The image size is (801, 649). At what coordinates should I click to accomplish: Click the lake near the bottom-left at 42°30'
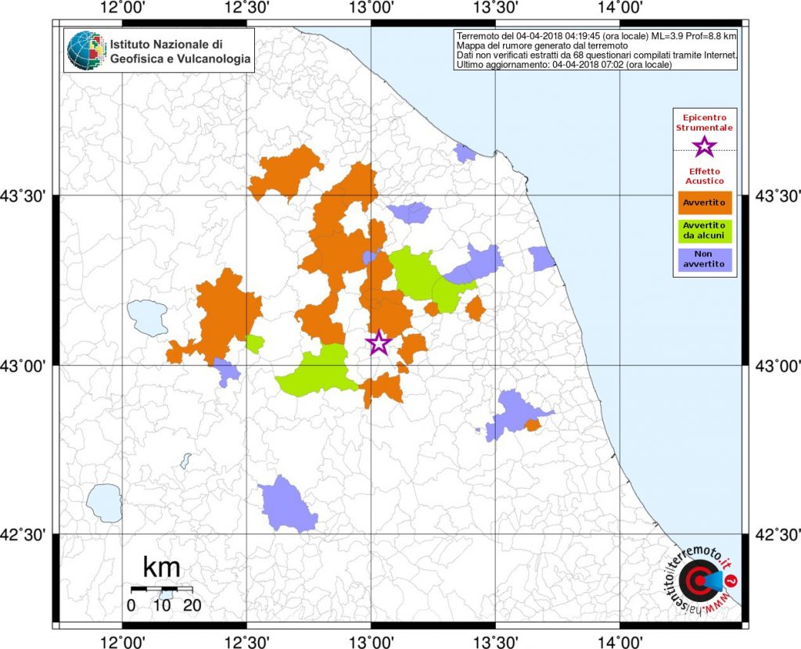coord(105,503)
